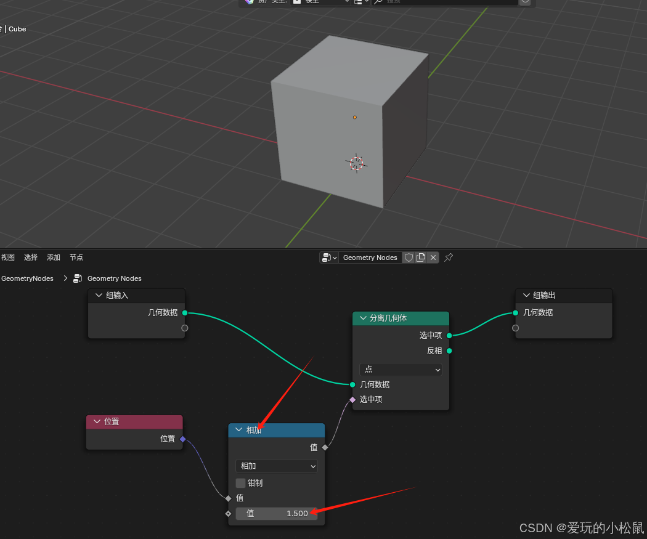
Task: Click search field in viewport header
Action: pyautogui.click(x=445, y=2)
